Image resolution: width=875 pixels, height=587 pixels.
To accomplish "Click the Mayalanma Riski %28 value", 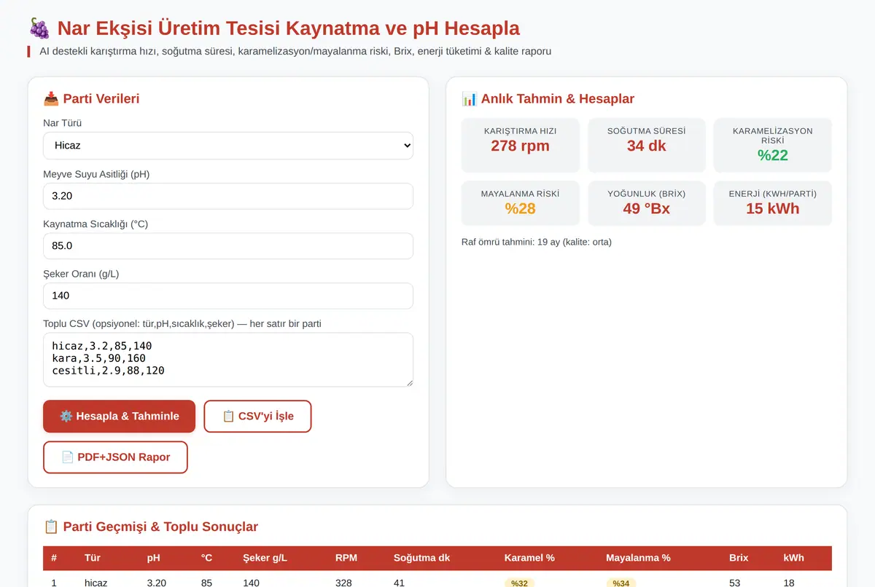I will click(x=521, y=209).
